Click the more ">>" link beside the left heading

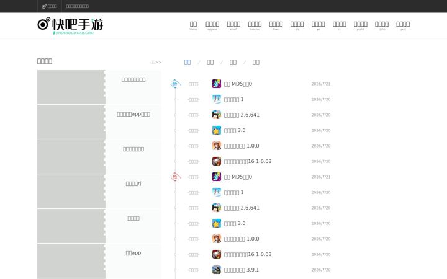[156, 63]
